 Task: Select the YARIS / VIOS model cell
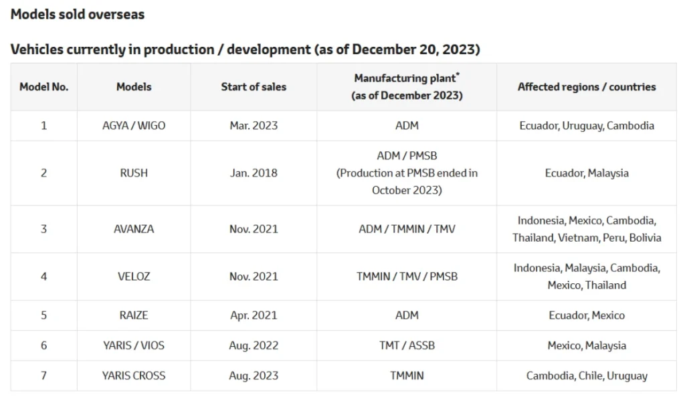pyautogui.click(x=134, y=345)
